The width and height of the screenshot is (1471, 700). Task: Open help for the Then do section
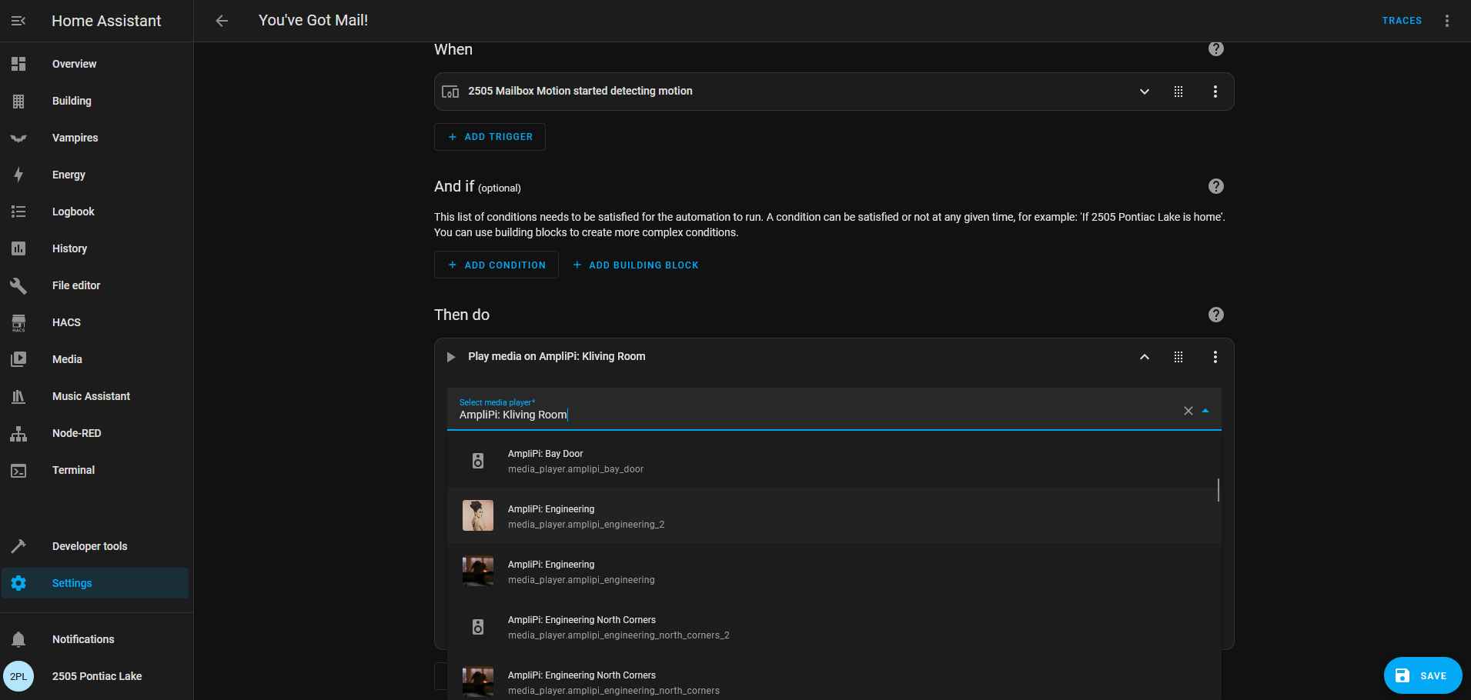tap(1216, 315)
